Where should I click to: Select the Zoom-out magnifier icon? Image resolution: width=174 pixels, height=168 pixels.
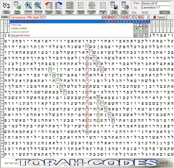click(x=38, y=5)
